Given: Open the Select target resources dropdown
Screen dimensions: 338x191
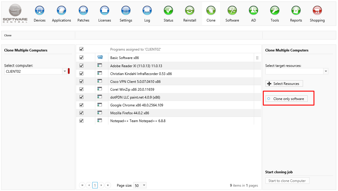Looking at the screenshot, I should pos(326,71).
